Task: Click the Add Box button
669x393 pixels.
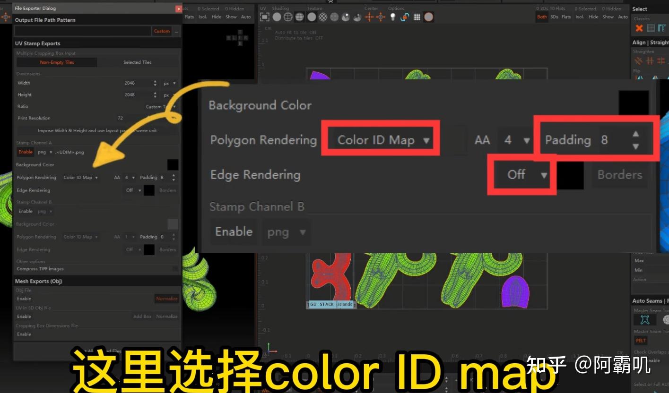Action: (x=142, y=316)
